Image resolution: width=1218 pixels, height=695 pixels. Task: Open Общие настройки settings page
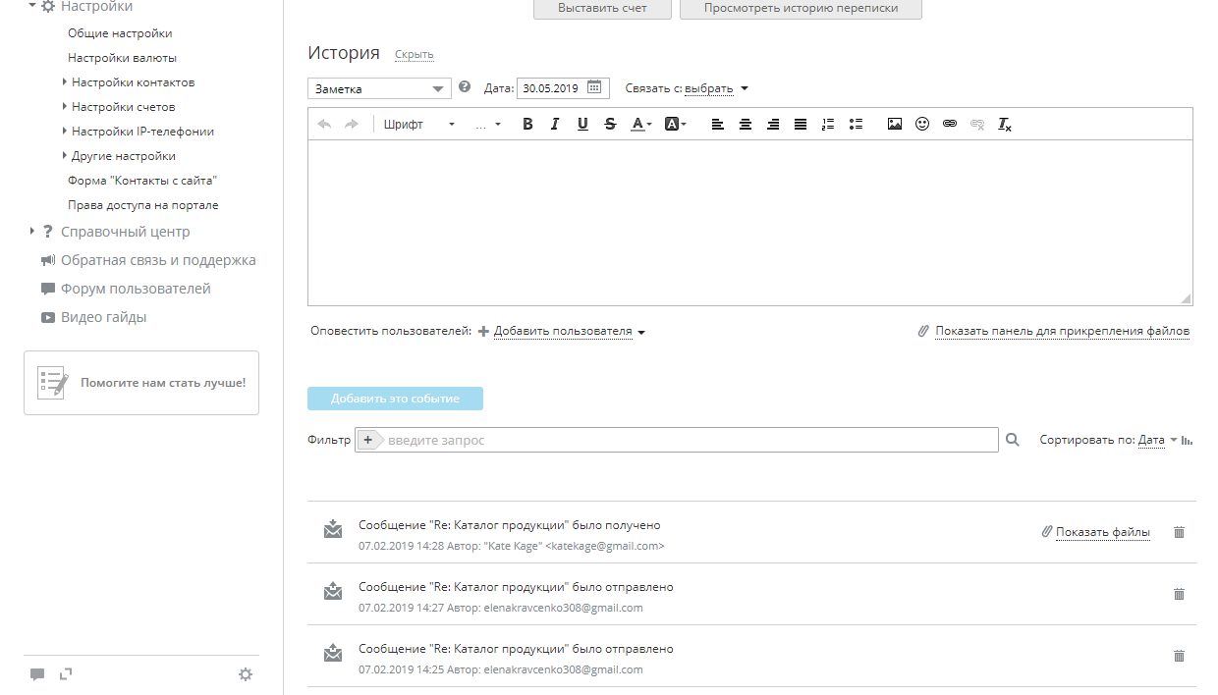pyautogui.click(x=120, y=33)
